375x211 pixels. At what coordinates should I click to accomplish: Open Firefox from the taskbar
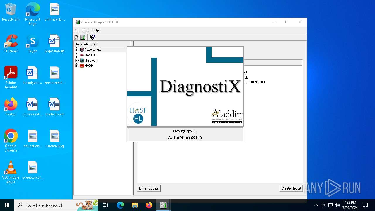click(149, 205)
